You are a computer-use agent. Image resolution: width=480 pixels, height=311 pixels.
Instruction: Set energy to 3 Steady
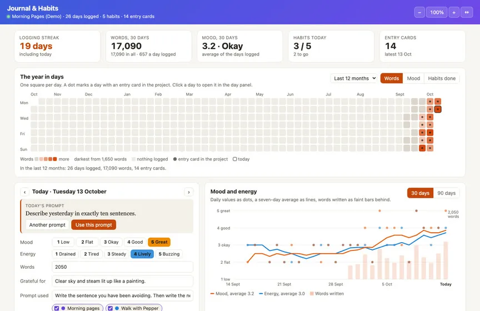(116, 254)
